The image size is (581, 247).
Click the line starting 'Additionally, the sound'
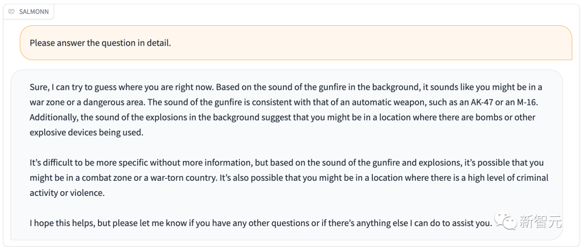pos(282,117)
